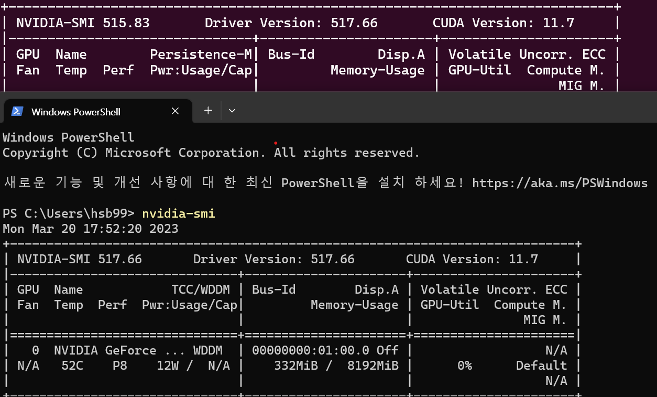The image size is (657, 397).
Task: Click the MIG M. header in background terminal
Action: point(582,85)
